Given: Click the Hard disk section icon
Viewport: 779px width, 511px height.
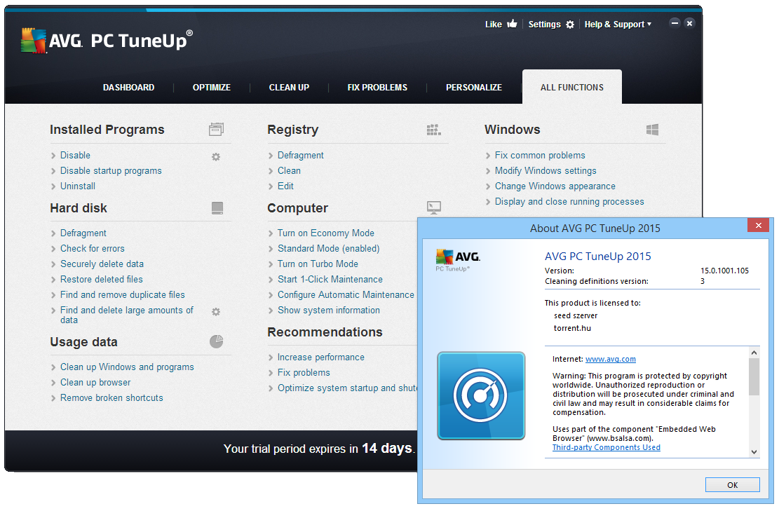Looking at the screenshot, I should point(217,207).
